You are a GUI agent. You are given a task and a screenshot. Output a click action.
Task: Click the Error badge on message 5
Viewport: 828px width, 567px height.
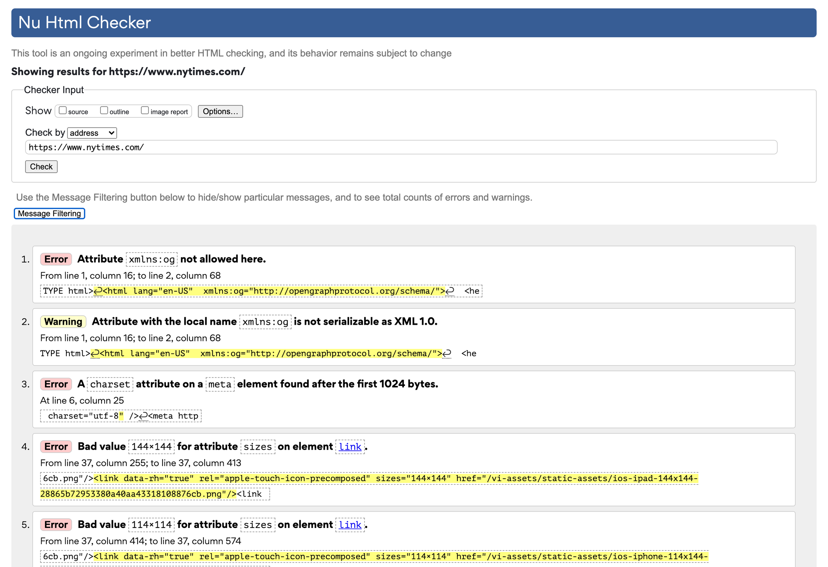[56, 525]
